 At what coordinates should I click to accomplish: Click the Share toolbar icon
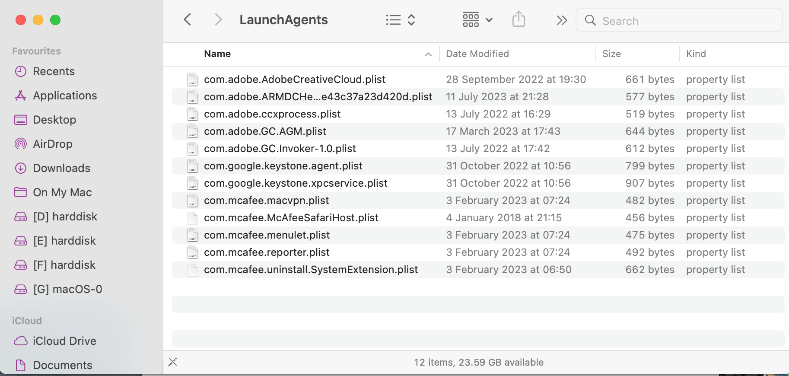[519, 19]
